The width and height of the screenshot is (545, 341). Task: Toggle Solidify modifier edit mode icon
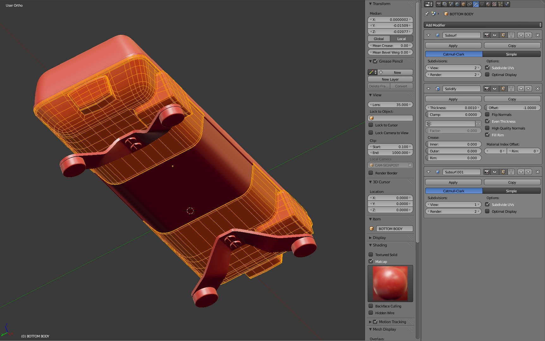503,89
